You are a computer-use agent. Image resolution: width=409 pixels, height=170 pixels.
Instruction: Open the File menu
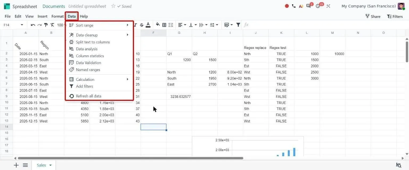point(8,16)
